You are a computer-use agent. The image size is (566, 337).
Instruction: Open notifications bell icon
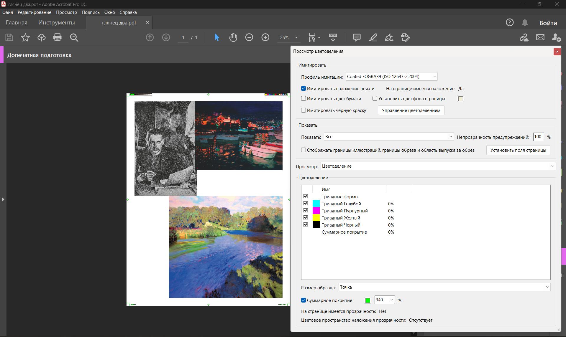pos(525,23)
